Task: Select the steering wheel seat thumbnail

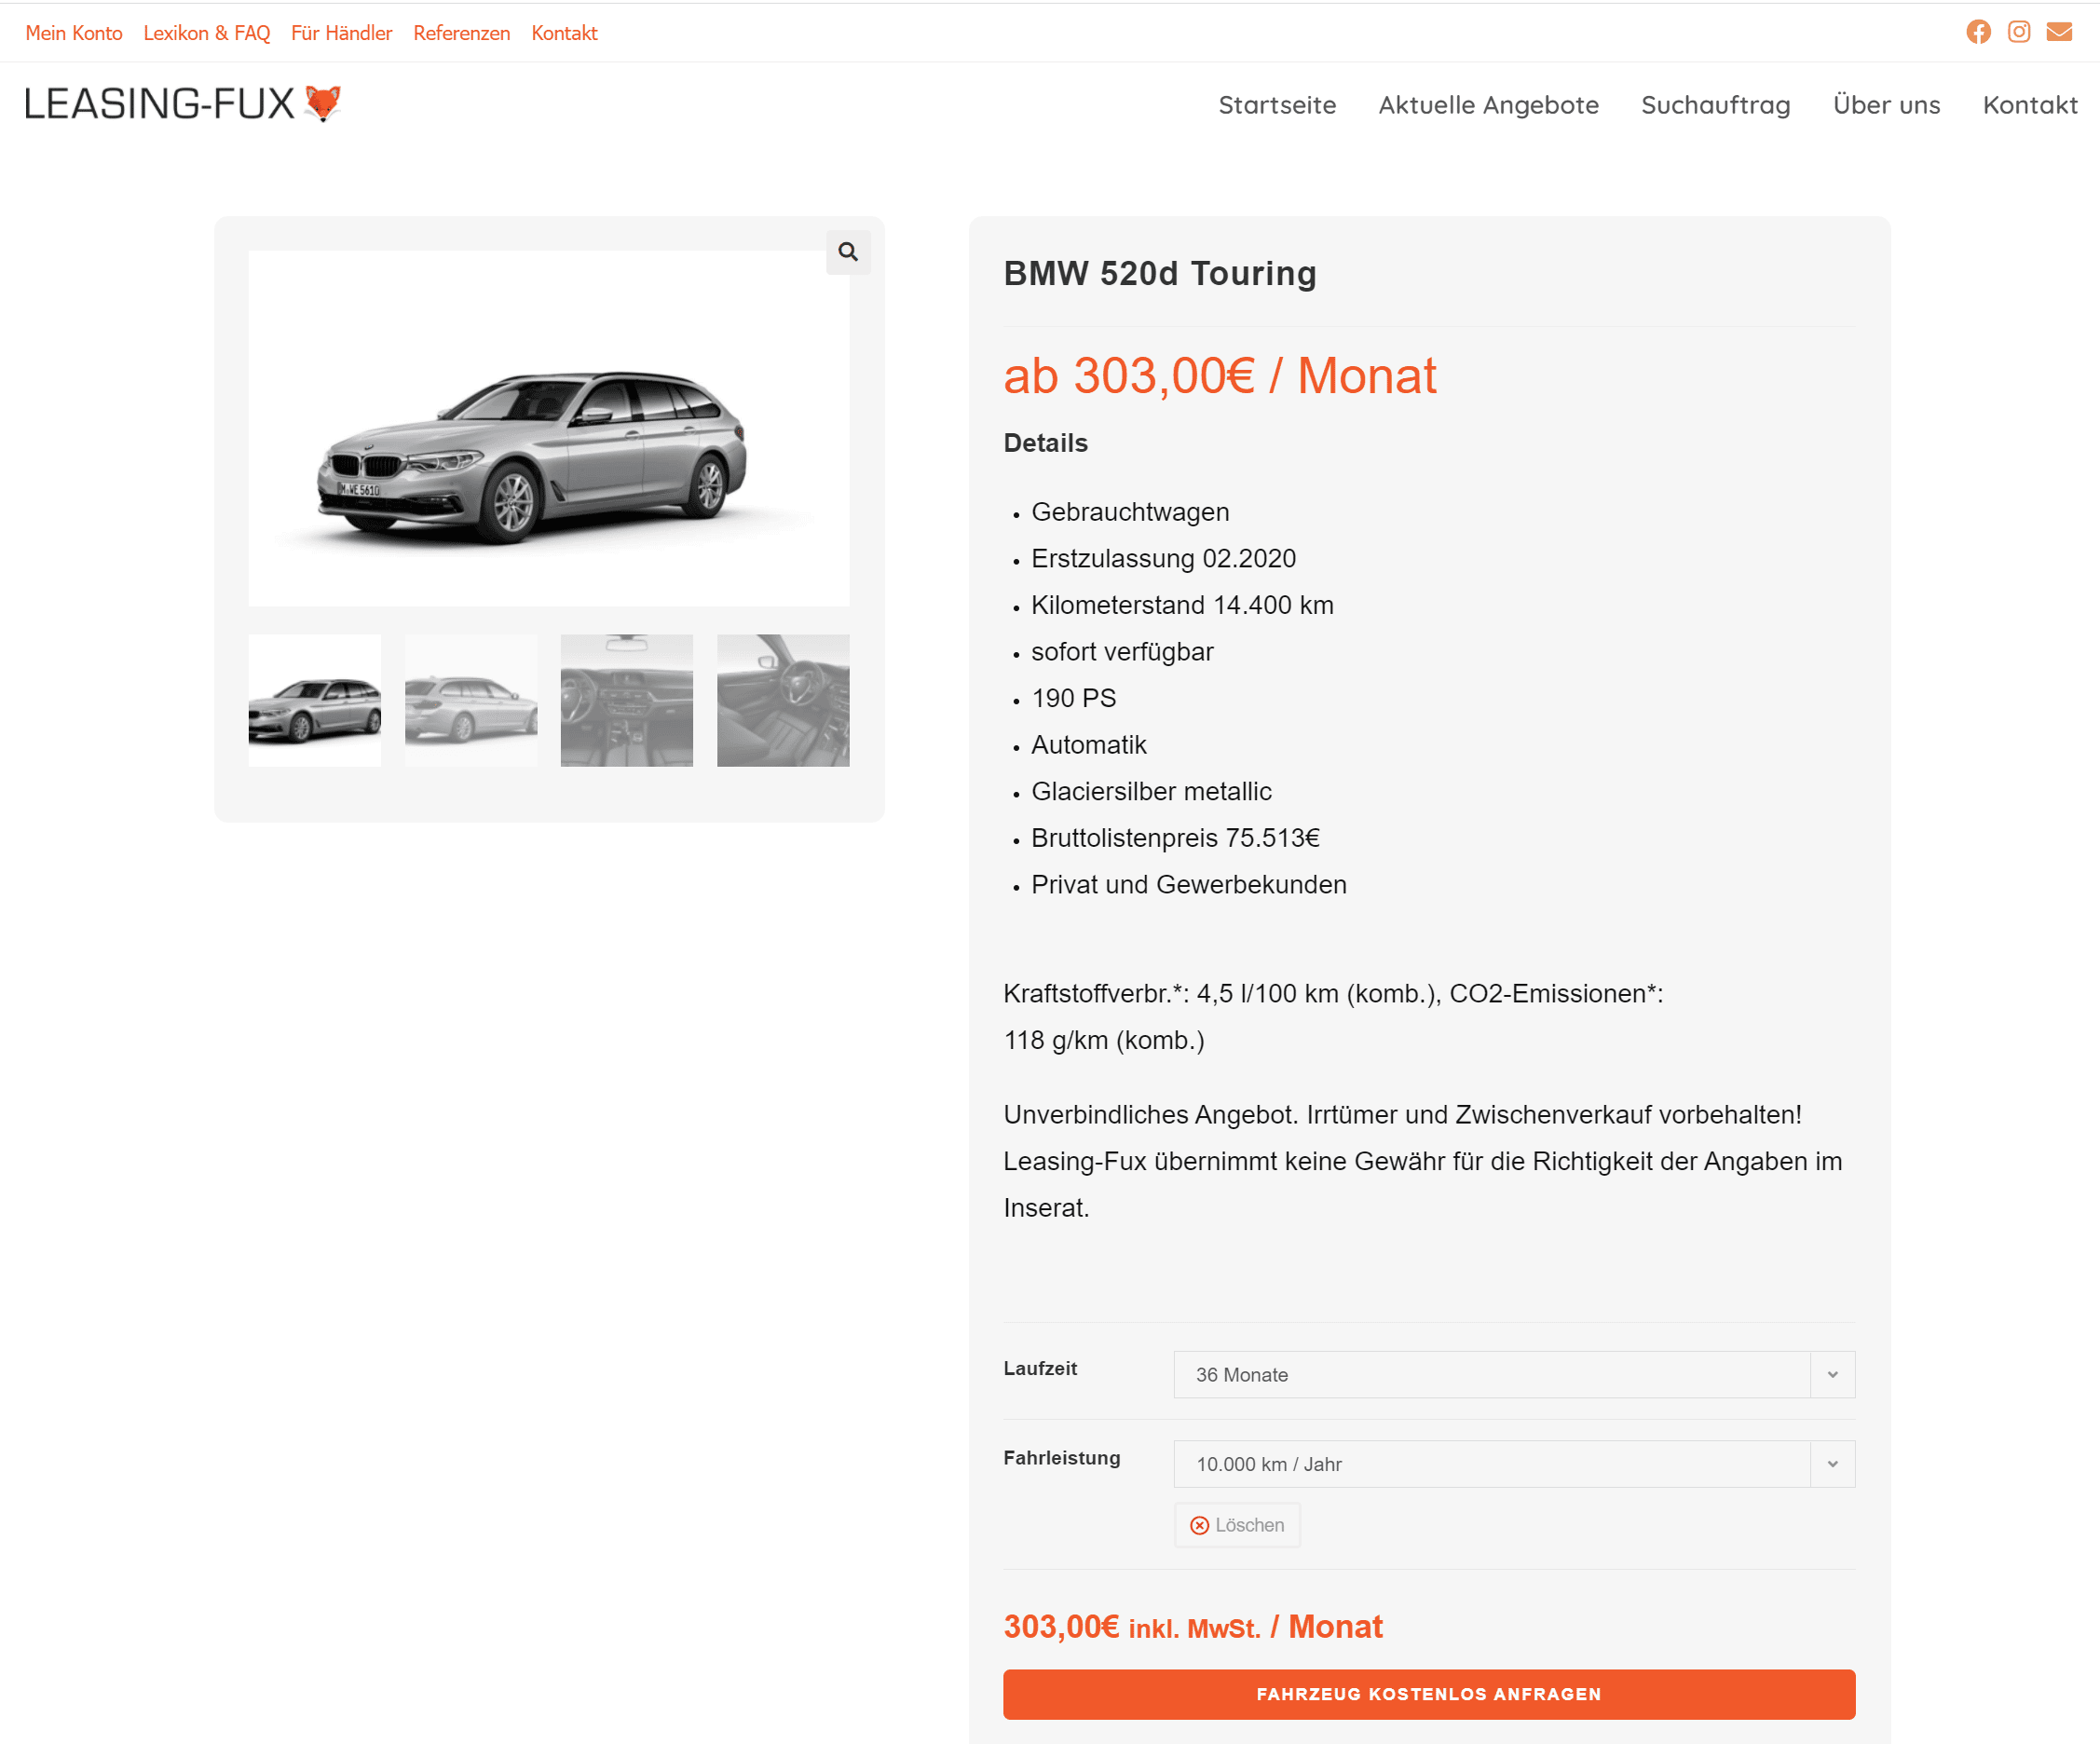Action: click(x=783, y=700)
